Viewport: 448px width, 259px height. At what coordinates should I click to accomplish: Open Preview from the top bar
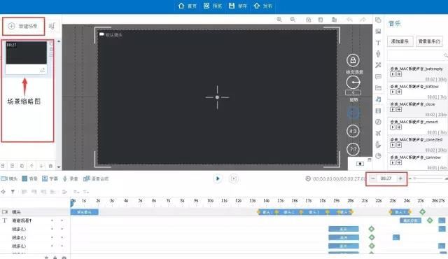coord(212,6)
